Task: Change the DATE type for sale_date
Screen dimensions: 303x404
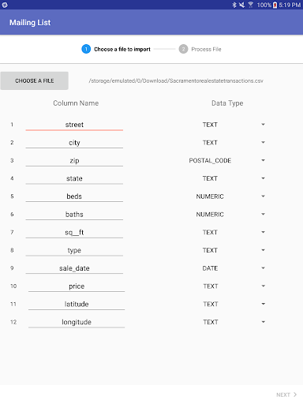Action: point(227,268)
